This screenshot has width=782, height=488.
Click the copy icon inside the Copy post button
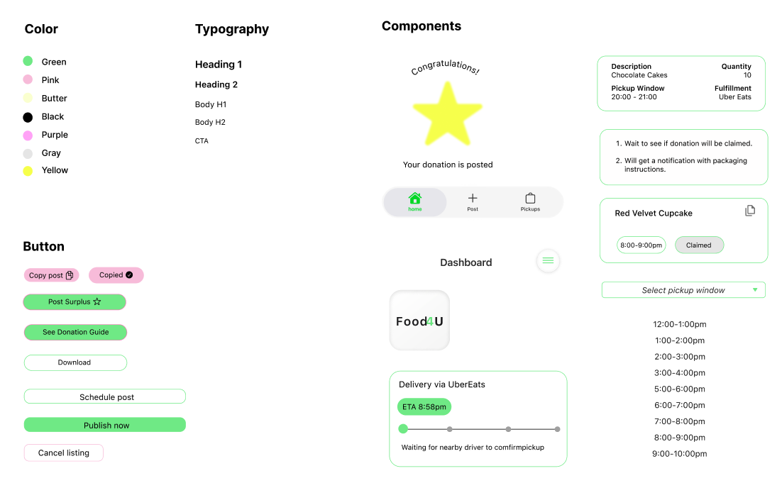click(70, 274)
